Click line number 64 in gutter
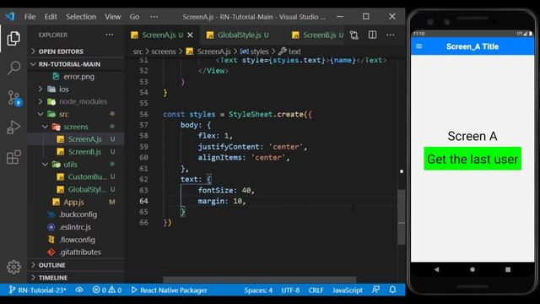540x304 pixels. tap(143, 201)
